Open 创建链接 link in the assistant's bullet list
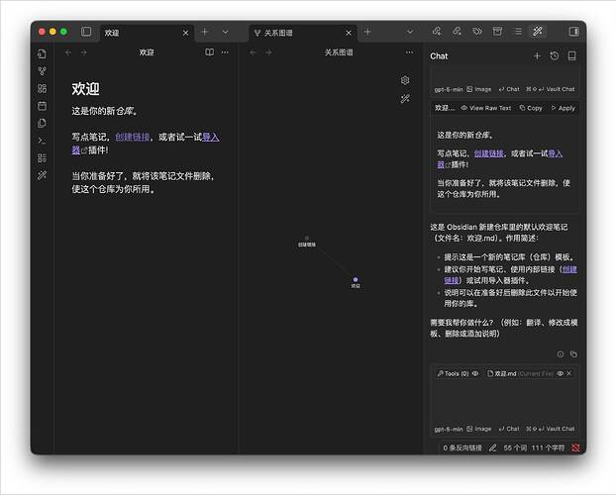 pyautogui.click(x=569, y=269)
